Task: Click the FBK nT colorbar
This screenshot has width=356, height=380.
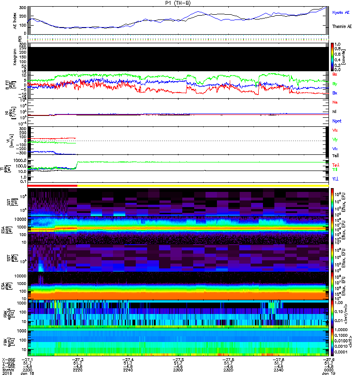Action: point(332,342)
